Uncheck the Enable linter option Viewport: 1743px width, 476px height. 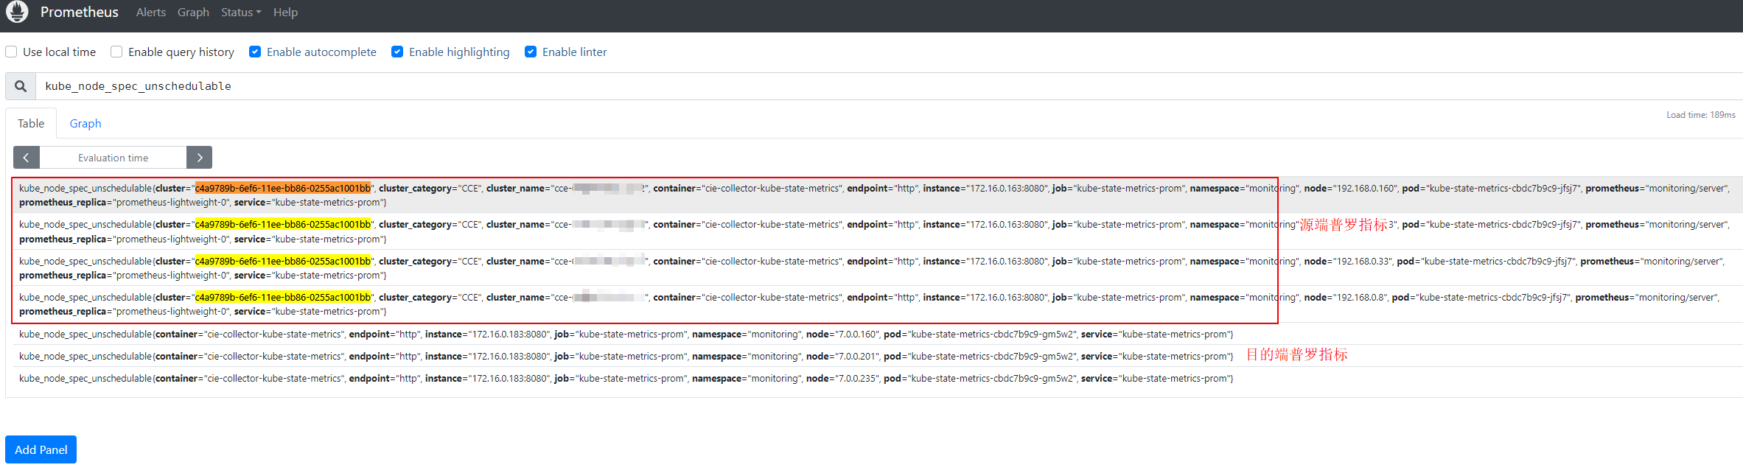point(531,52)
